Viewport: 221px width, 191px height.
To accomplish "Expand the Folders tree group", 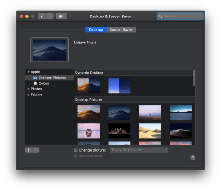I will pyautogui.click(x=29, y=95).
